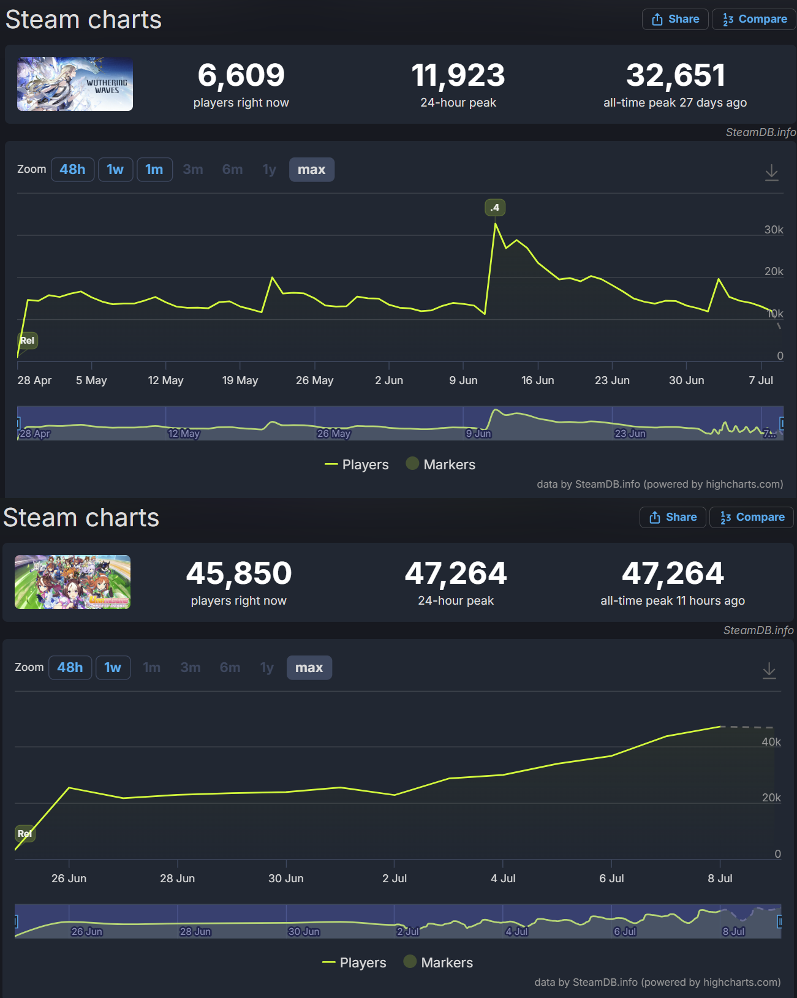Toggle Markers series in top chart legend

(x=440, y=464)
